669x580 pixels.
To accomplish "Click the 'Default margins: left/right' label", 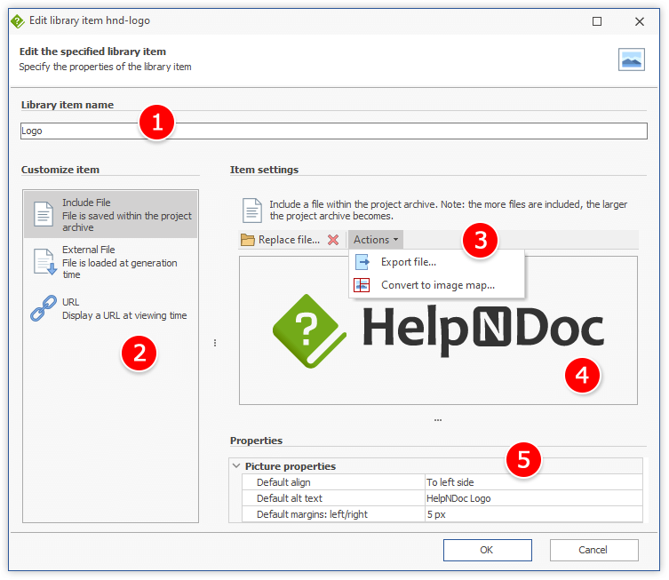I will pyautogui.click(x=312, y=514).
